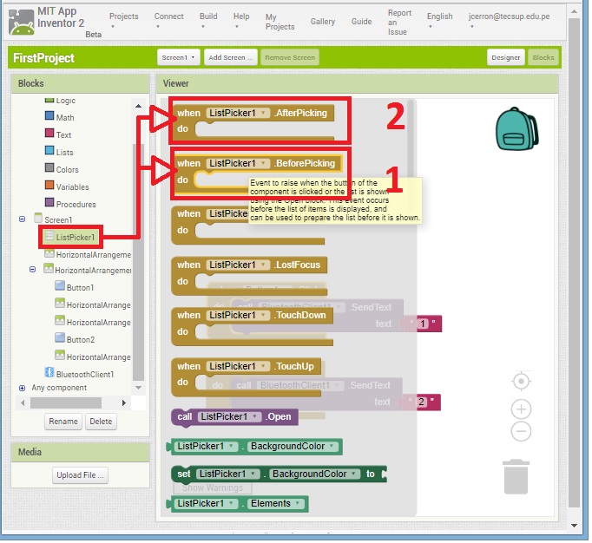This screenshot has width=592, height=543.
Task: Select the set ListPicker1 BackgroundColor block
Action: pyautogui.click(x=279, y=474)
